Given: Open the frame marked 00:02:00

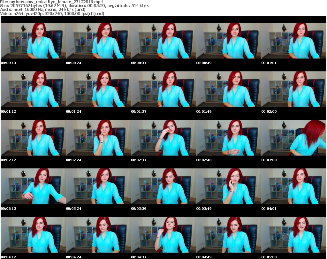Looking at the screenshot, I should 293,89.
